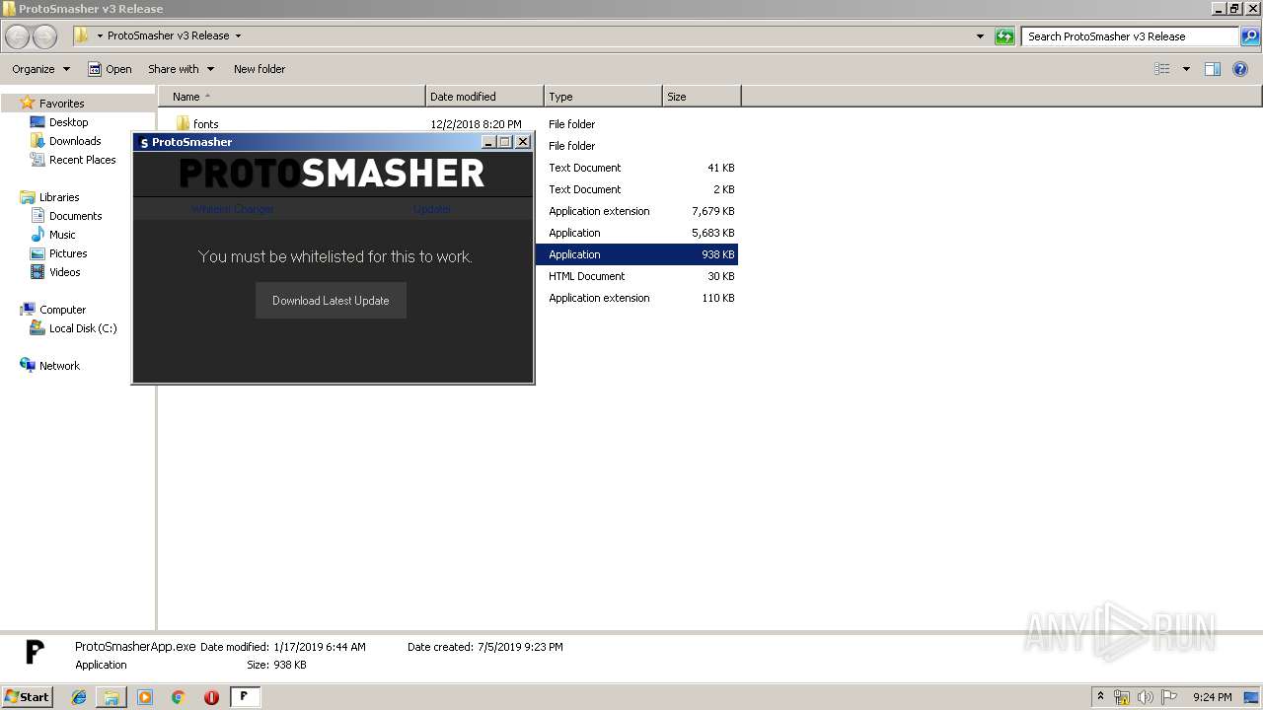Switch to Whitelist Changer tab in ProtoSmasher
This screenshot has width=1263, height=710.
pos(233,209)
